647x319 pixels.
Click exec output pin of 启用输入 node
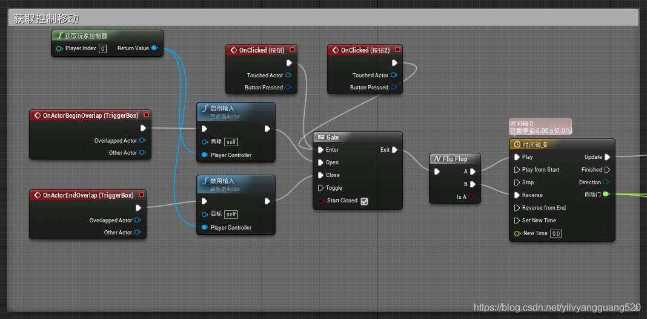267,129
